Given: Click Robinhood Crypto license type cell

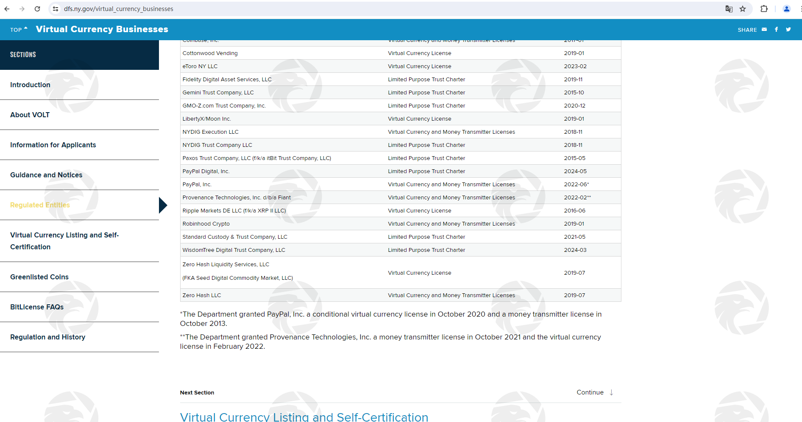Looking at the screenshot, I should point(451,224).
